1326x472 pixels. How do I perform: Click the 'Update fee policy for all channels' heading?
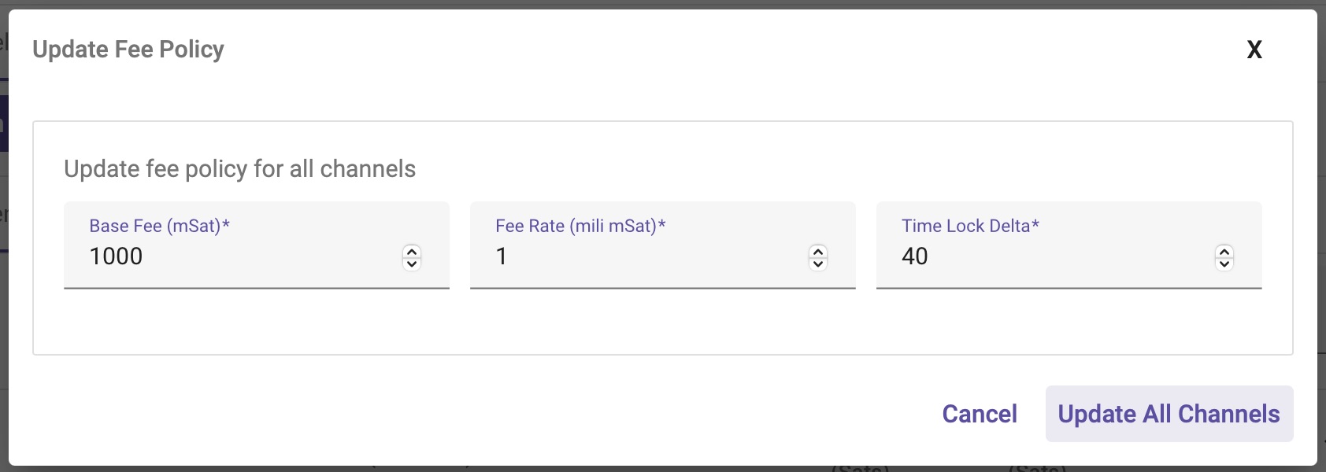239,169
